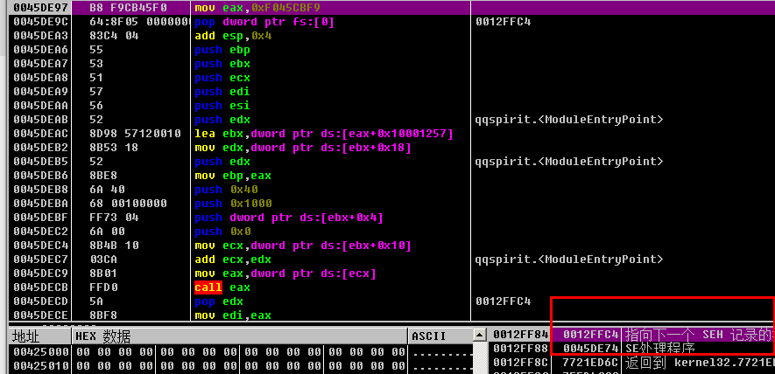Select hex bytes '68 00100000'
Image resolution: width=775 pixels, height=374 pixels.
pos(129,204)
